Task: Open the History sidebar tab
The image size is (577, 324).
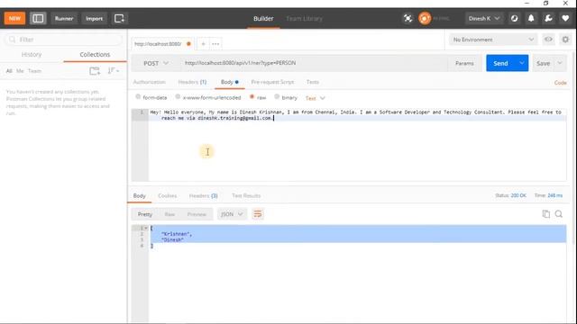Action: click(32, 54)
